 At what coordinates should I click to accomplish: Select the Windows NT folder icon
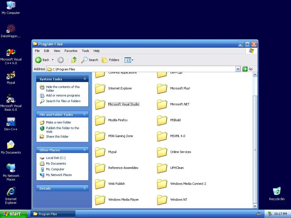162,200
